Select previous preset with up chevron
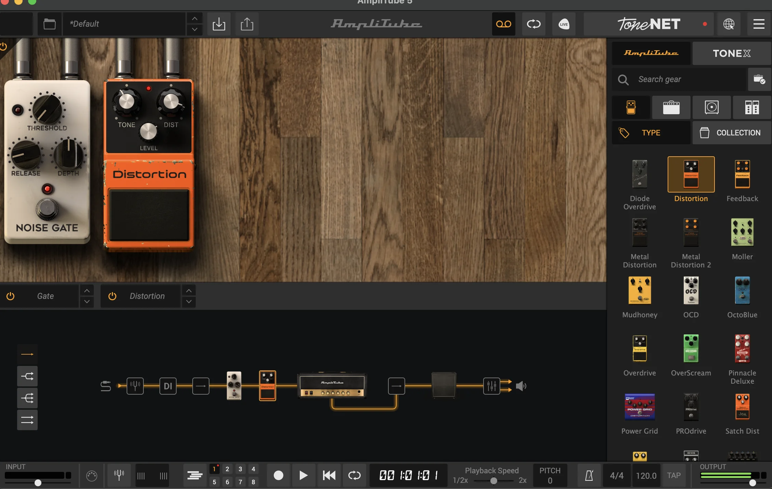Screen dimensions: 772x489 194,18
